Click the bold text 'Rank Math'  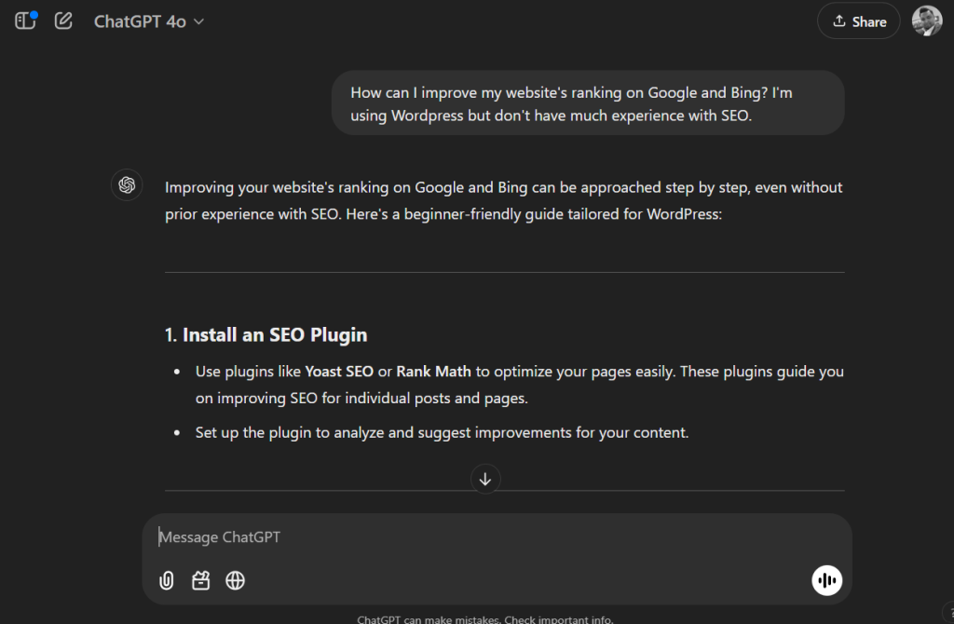coord(433,372)
